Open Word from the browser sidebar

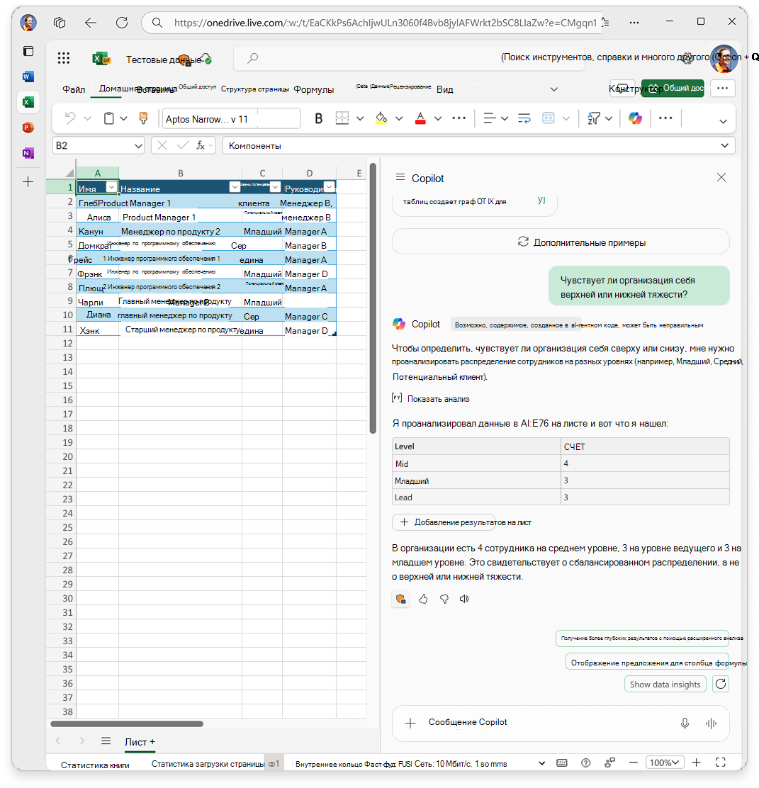(x=28, y=77)
